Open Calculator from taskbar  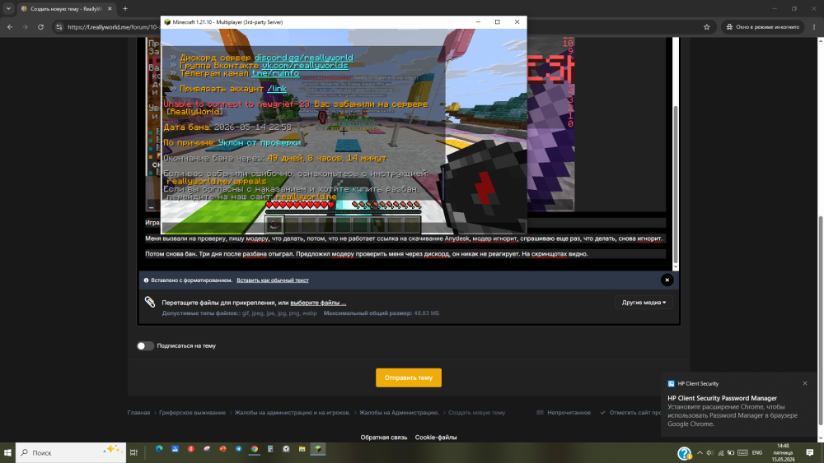click(x=270, y=449)
